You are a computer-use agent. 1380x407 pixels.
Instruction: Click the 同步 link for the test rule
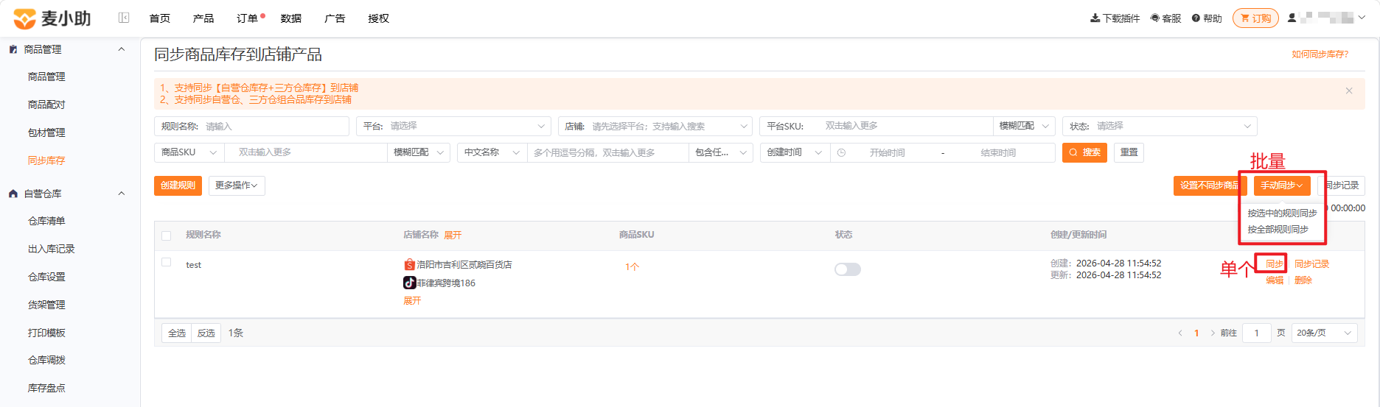click(x=1275, y=264)
